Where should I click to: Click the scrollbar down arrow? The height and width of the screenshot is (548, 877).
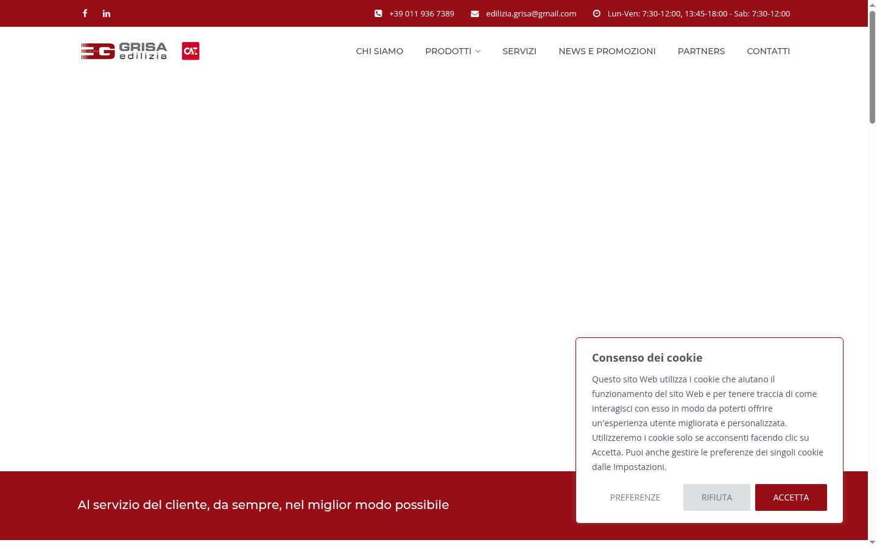tap(872, 543)
